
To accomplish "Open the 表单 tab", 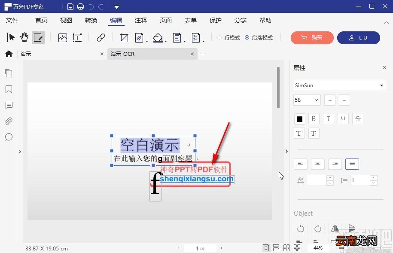I will (x=190, y=20).
